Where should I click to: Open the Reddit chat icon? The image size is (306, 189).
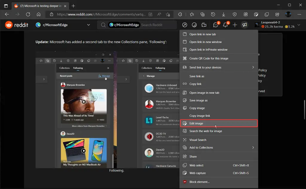(216, 25)
